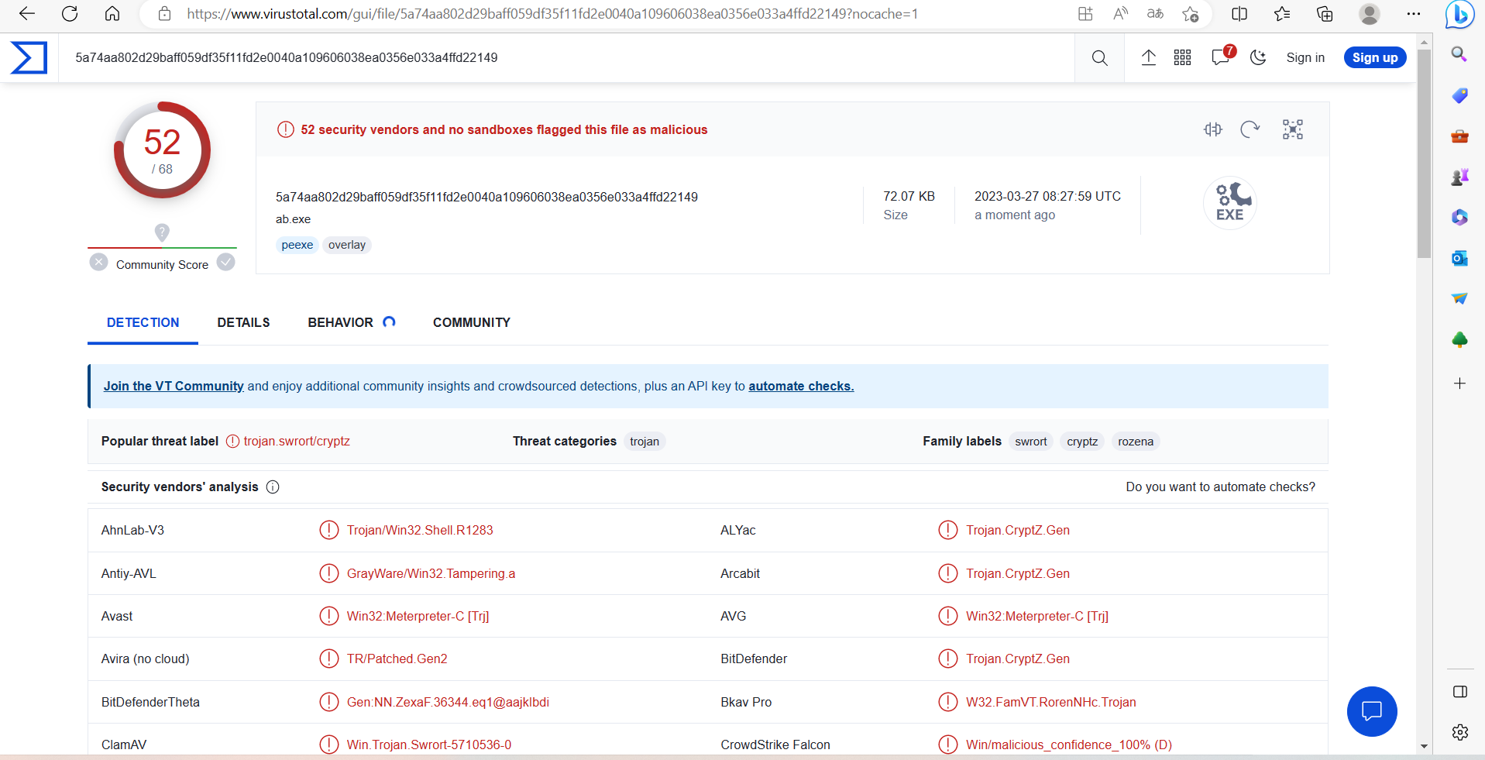Open the chat support bubble

(x=1372, y=711)
